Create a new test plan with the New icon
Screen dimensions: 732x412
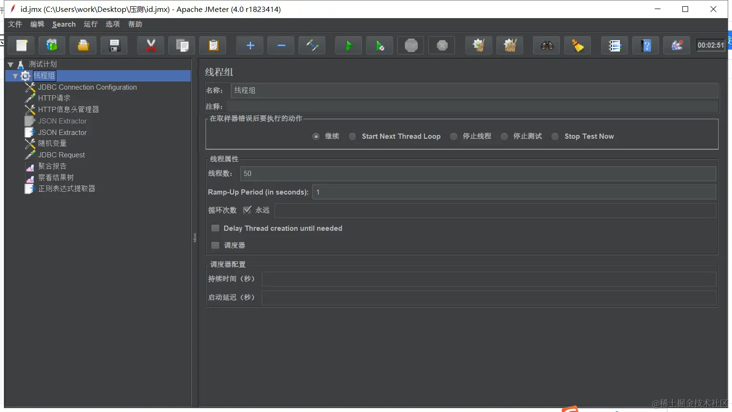(x=22, y=45)
